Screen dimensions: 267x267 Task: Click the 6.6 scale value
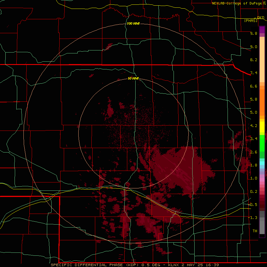point(254,86)
